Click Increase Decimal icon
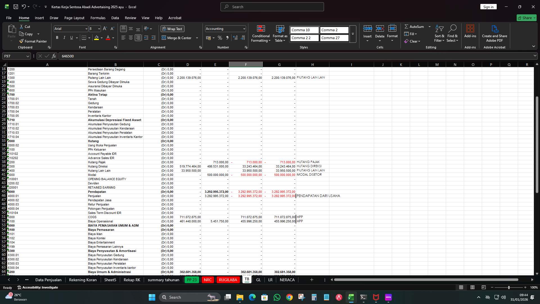This screenshot has width=540, height=304. (235, 38)
